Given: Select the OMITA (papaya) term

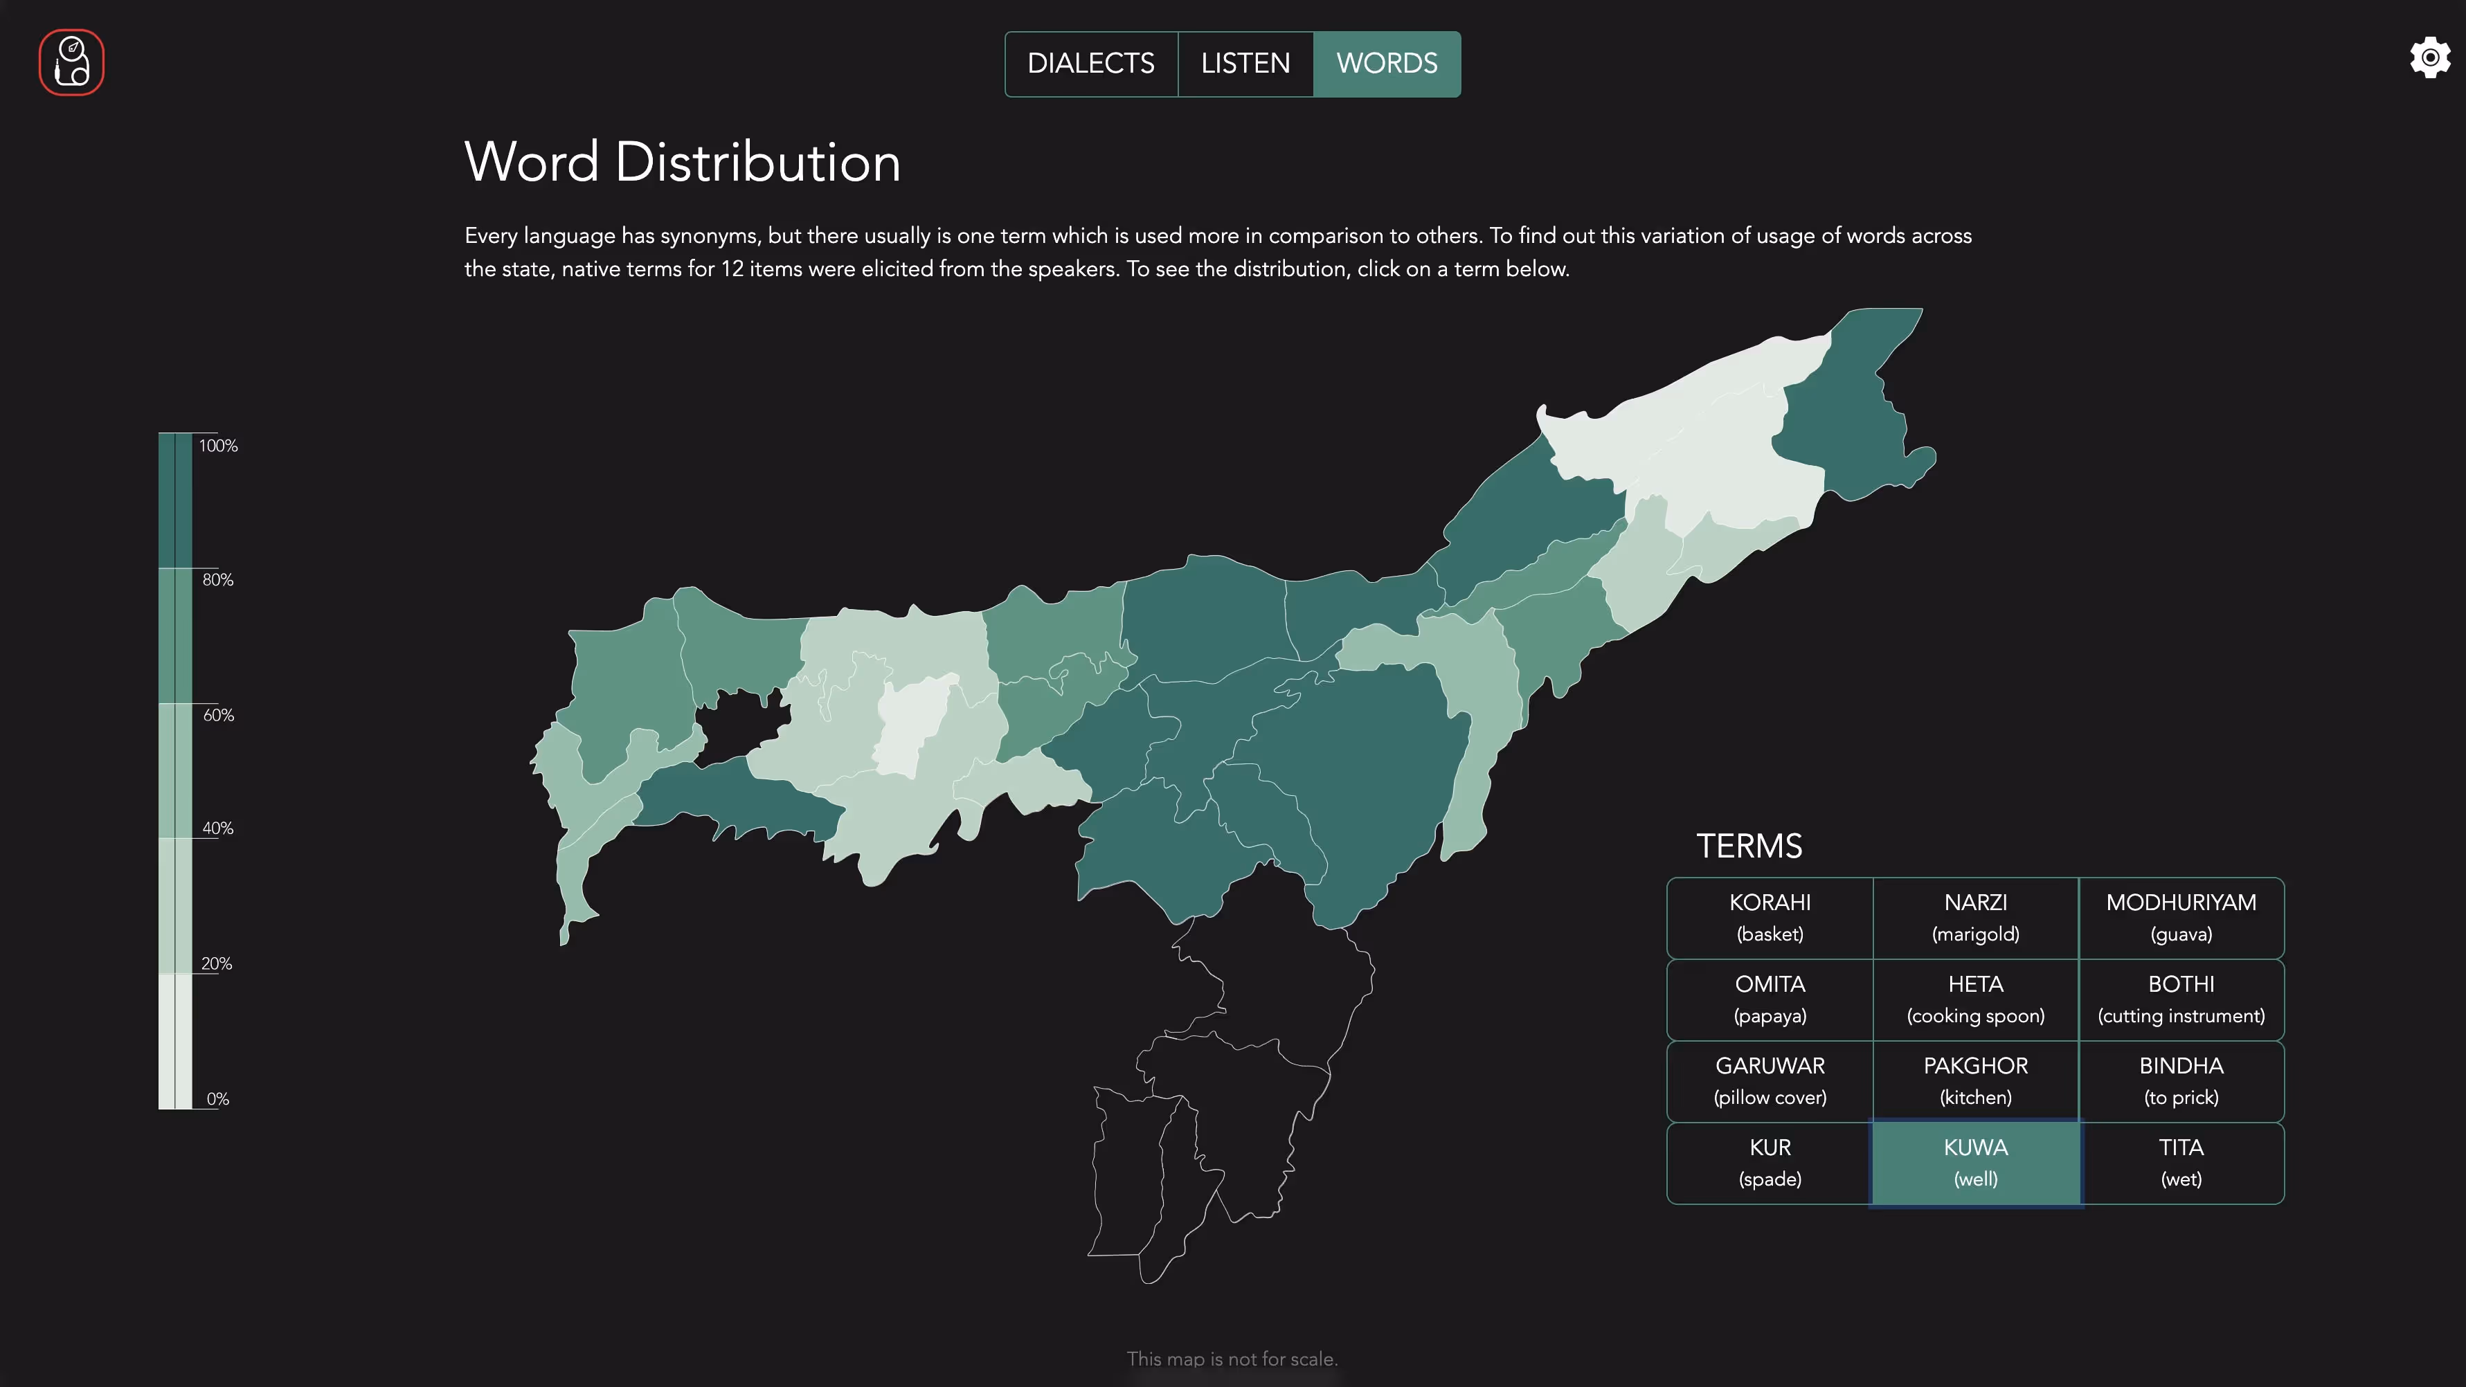Looking at the screenshot, I should pos(1770,999).
